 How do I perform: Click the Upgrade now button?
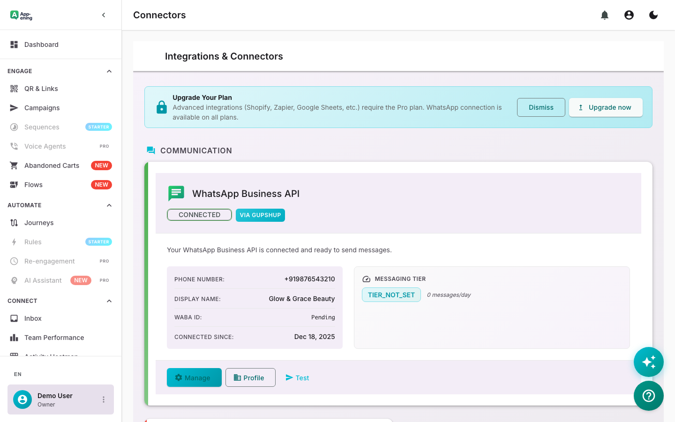tap(606, 107)
